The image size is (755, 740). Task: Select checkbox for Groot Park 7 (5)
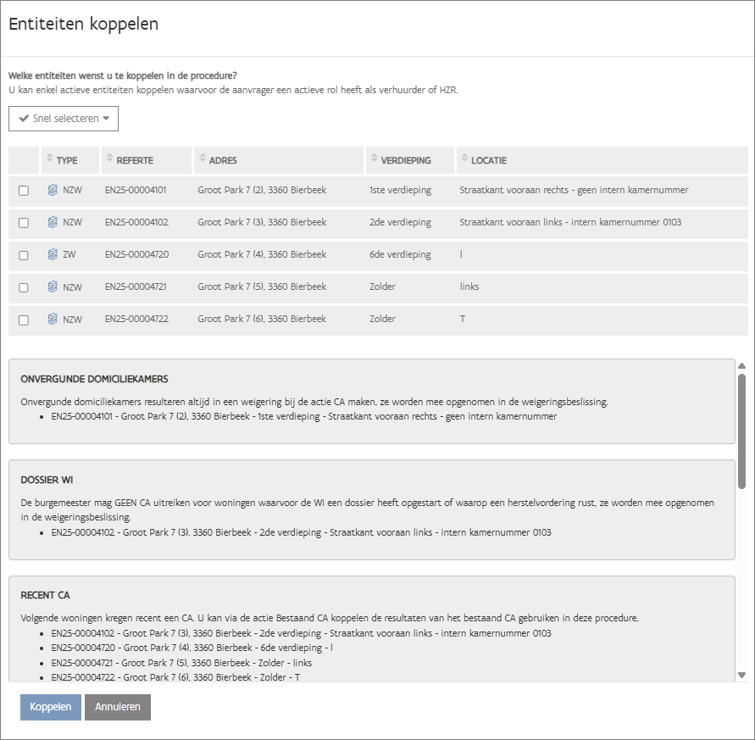24,287
